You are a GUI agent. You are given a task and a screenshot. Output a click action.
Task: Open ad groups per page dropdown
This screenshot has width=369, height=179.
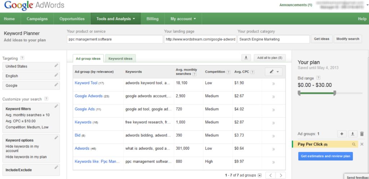tap(259, 175)
